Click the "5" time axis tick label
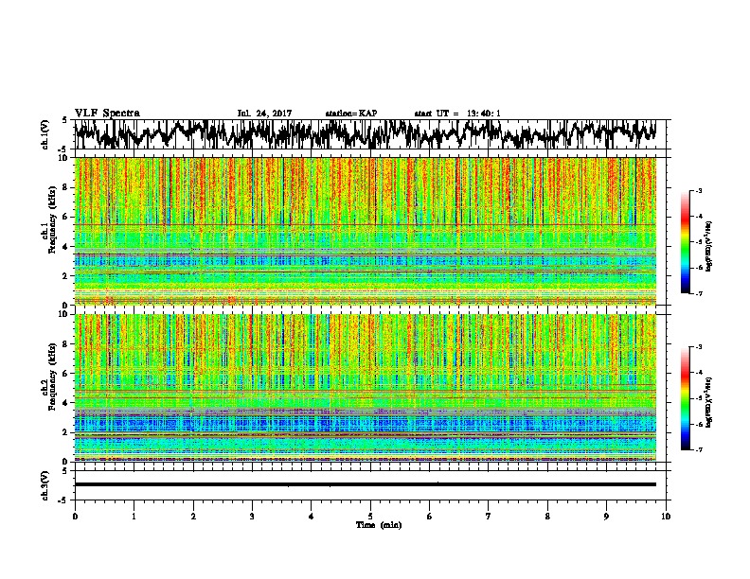 [x=370, y=517]
